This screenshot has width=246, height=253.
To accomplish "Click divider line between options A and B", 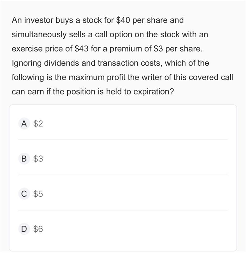I will 123,140.
